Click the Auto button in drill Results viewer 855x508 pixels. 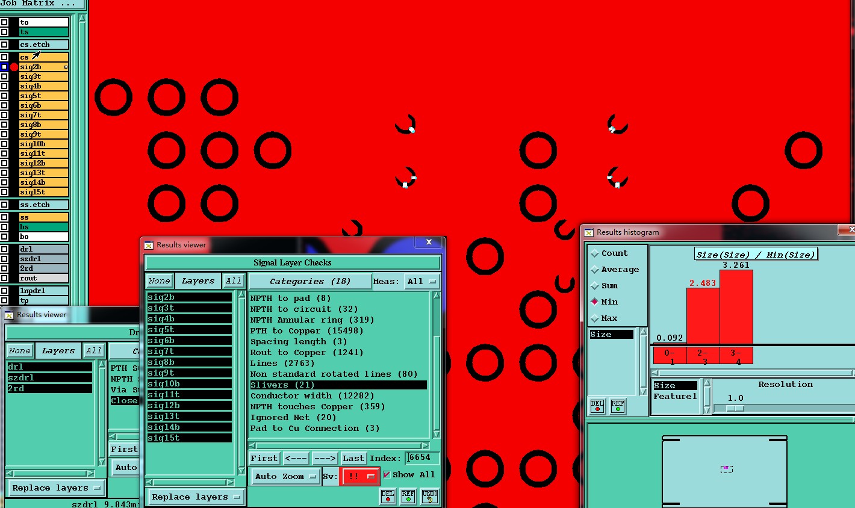coord(126,468)
